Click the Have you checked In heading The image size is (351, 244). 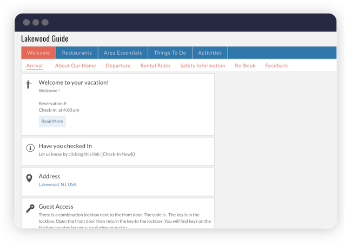[65, 146]
